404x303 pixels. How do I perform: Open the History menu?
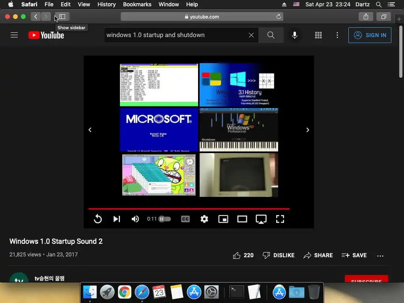tap(107, 4)
